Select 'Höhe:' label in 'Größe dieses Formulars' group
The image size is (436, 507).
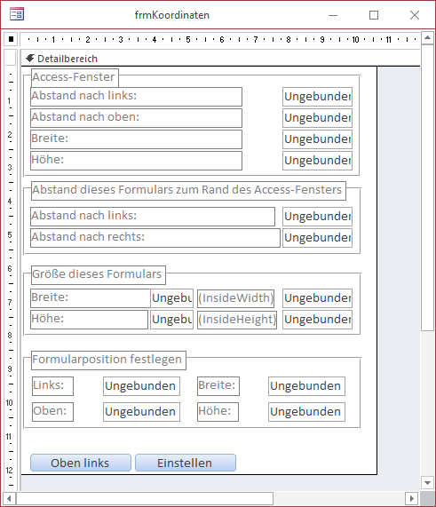click(x=90, y=320)
